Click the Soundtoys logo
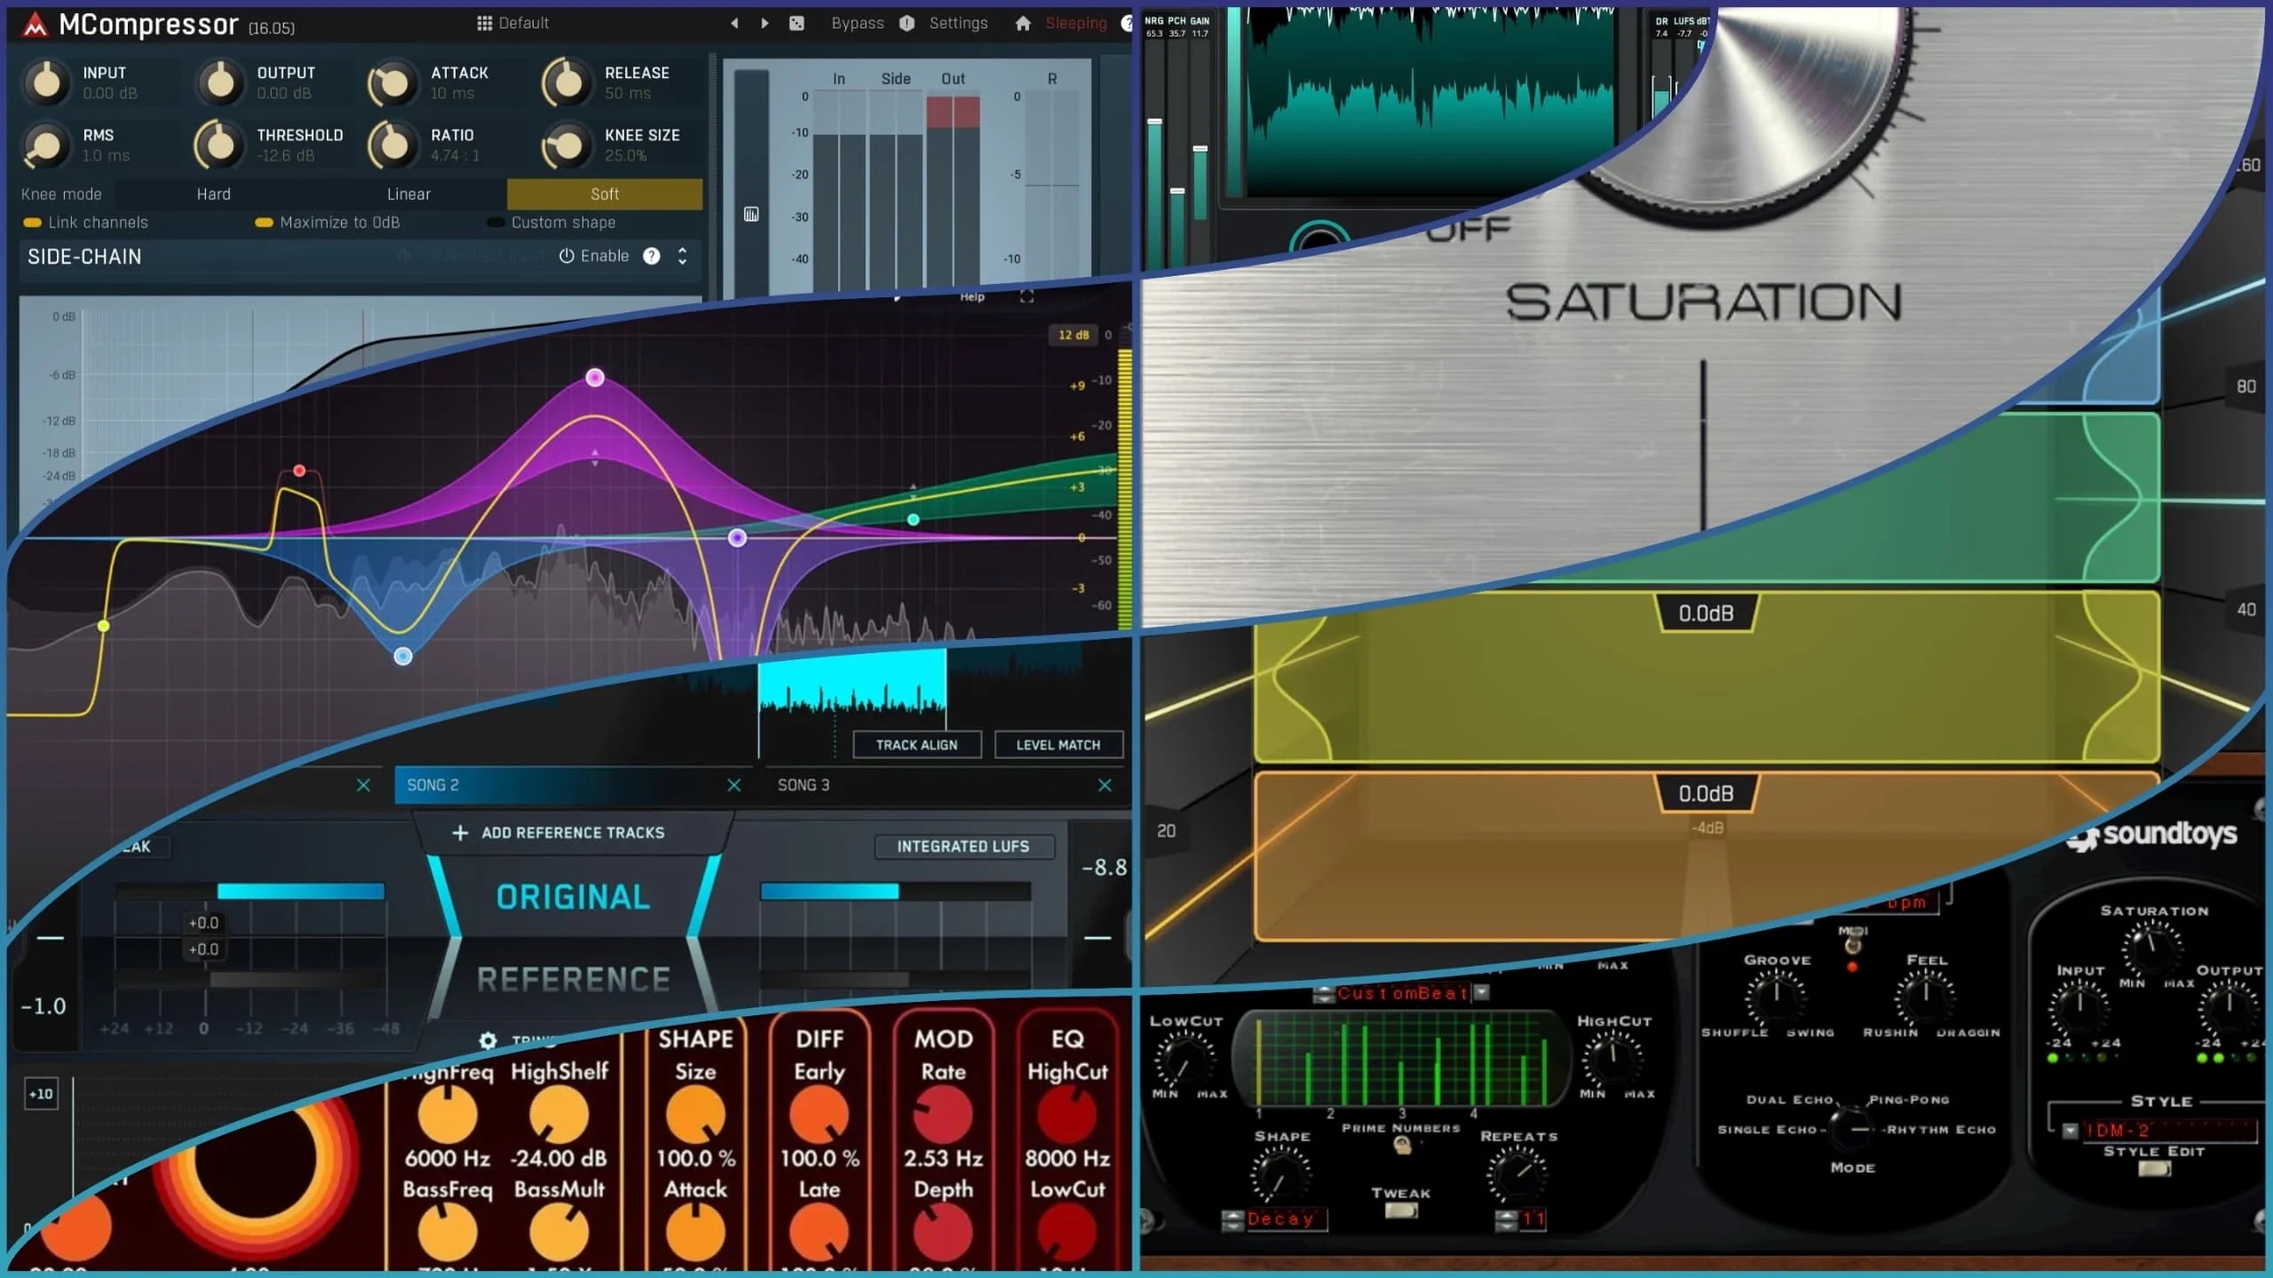Image resolution: width=2273 pixels, height=1278 pixels. tap(2152, 835)
